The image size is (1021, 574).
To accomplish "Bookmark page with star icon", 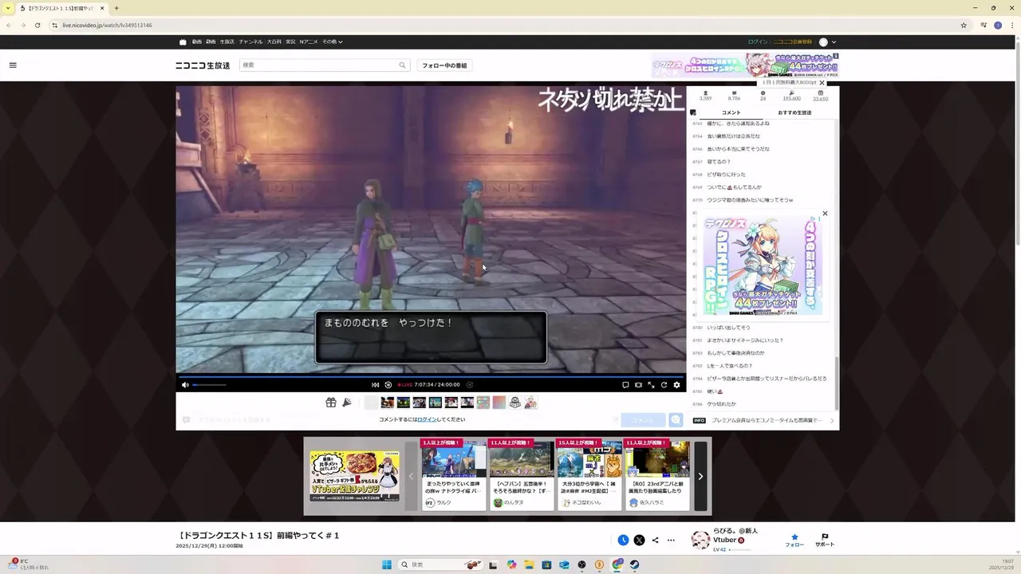I will 964,25.
